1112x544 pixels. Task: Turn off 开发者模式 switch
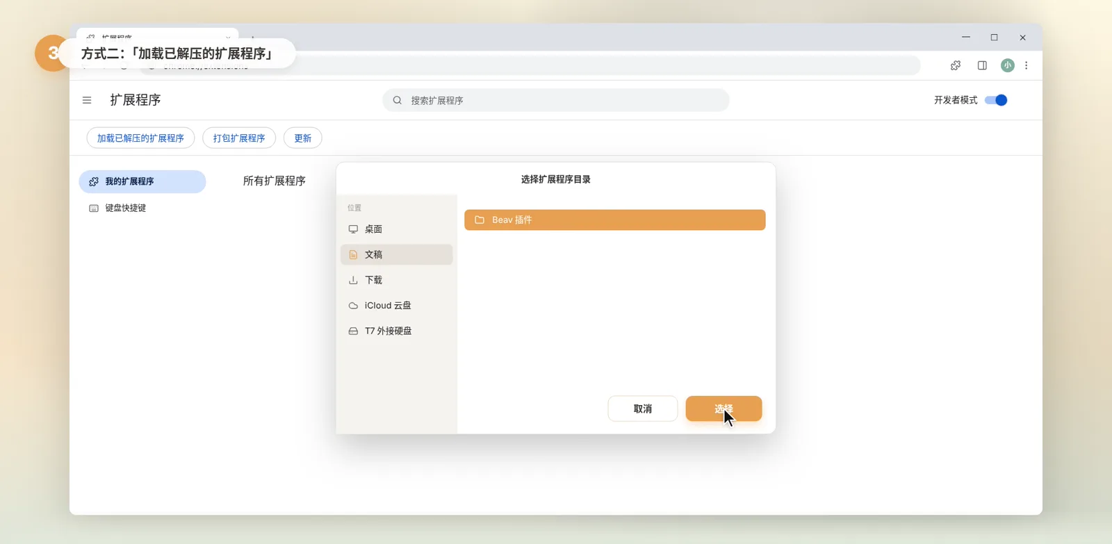pos(996,100)
